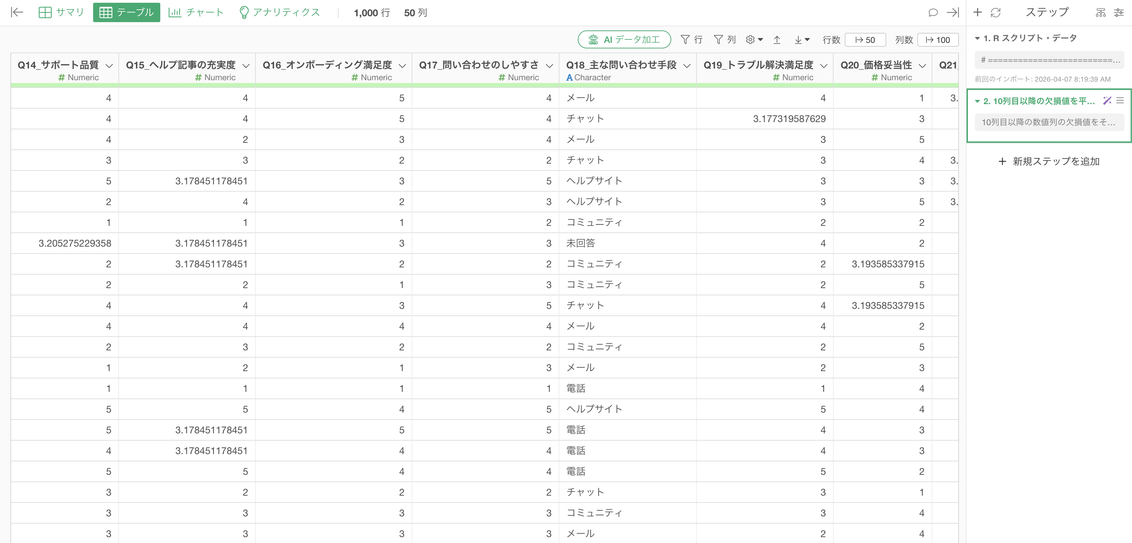Open the sliders settings icon

[1119, 12]
